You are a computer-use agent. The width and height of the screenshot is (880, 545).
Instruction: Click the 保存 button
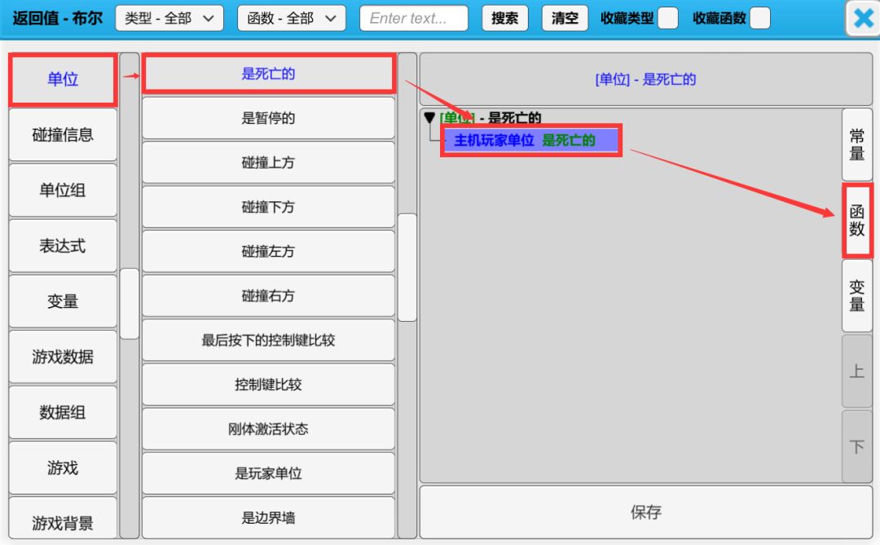coord(645,512)
